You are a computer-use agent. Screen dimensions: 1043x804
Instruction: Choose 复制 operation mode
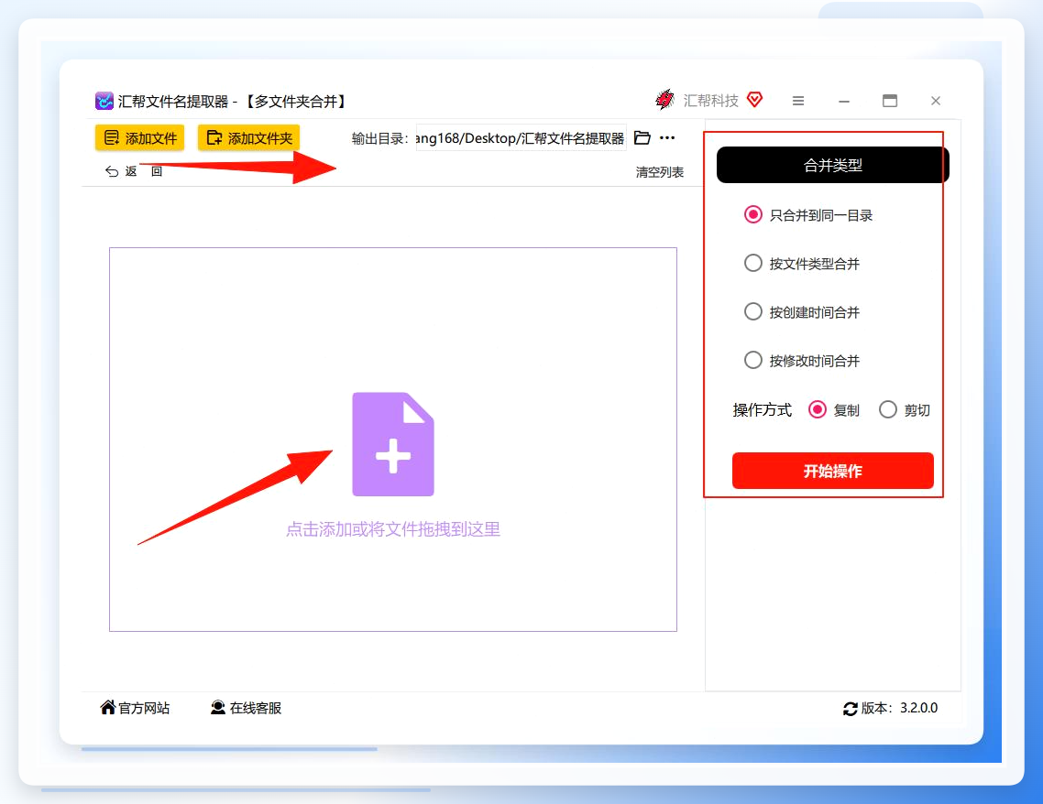[833, 410]
